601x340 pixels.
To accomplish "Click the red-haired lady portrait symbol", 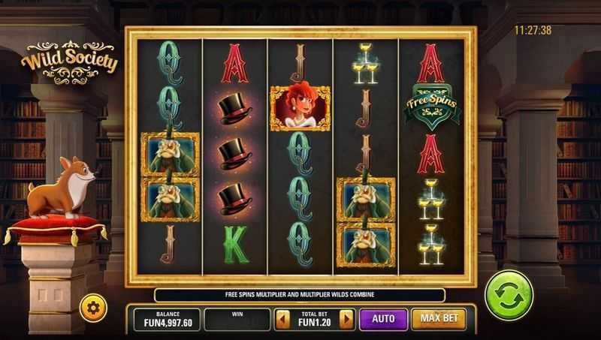I will point(300,108).
